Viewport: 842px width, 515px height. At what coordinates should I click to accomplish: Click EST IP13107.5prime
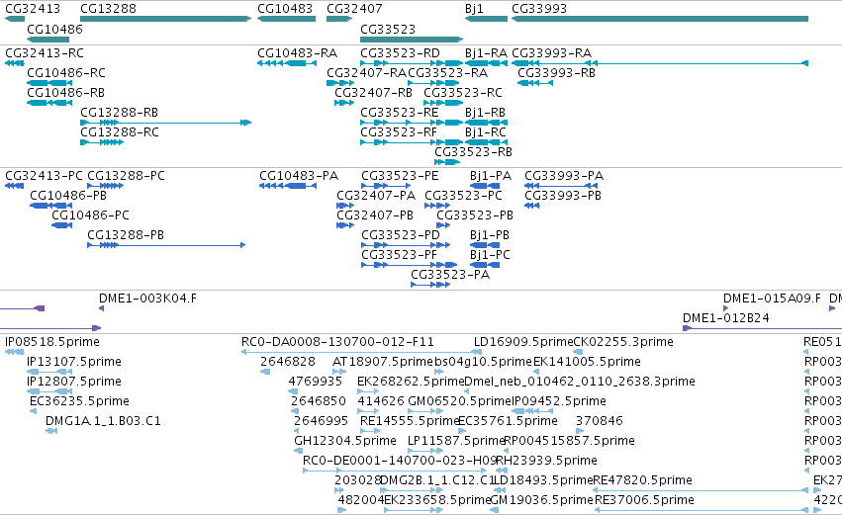coord(74,362)
